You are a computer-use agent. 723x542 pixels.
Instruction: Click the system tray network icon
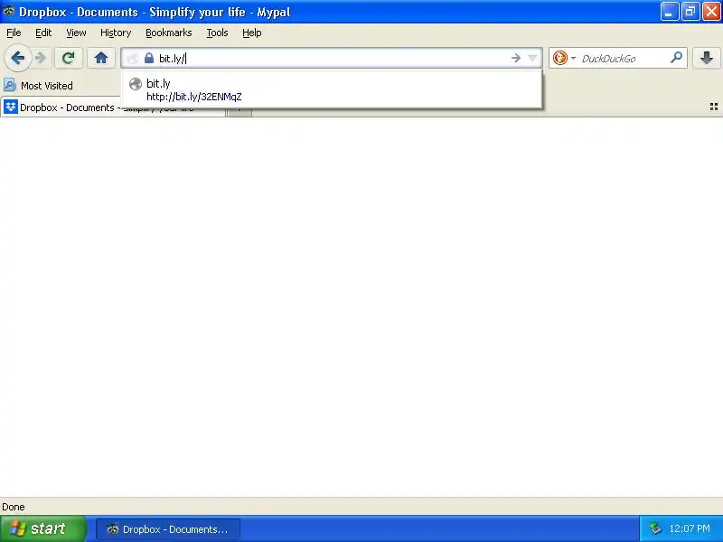tap(654, 528)
